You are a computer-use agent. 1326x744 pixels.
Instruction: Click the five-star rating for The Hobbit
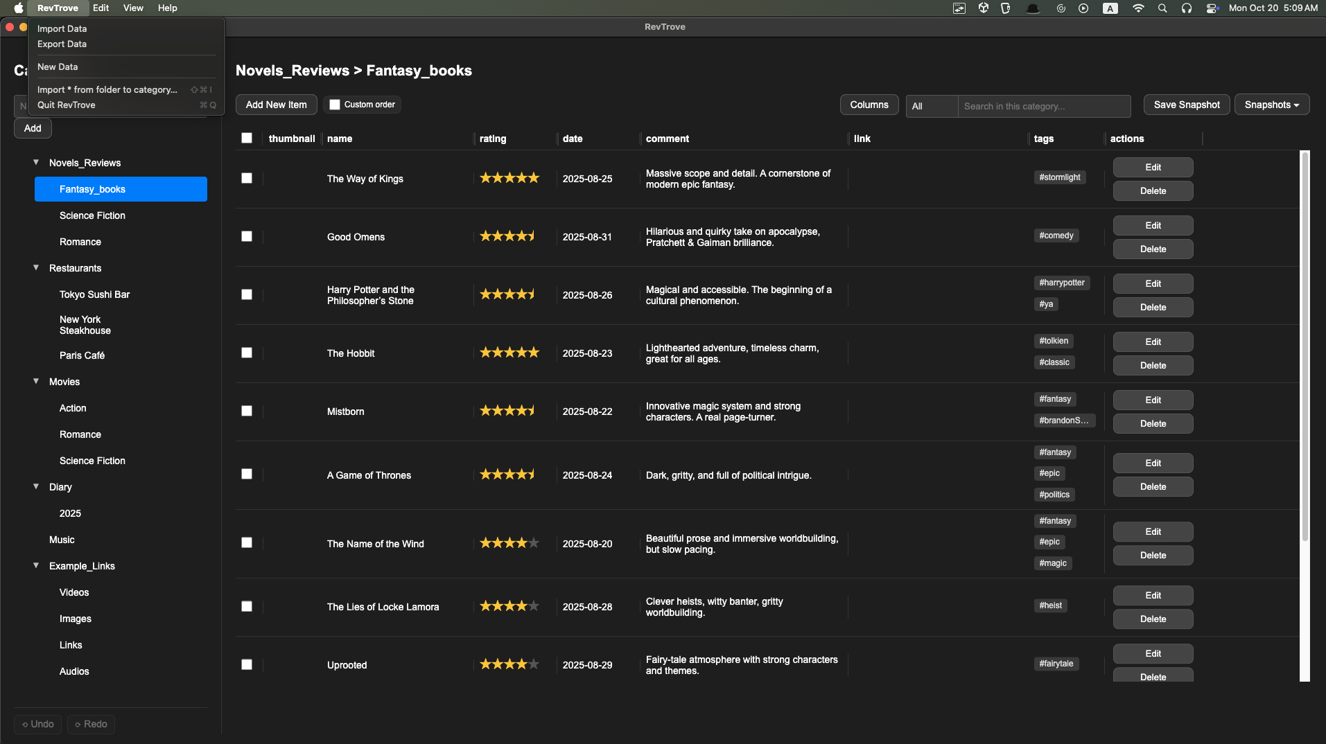click(509, 353)
